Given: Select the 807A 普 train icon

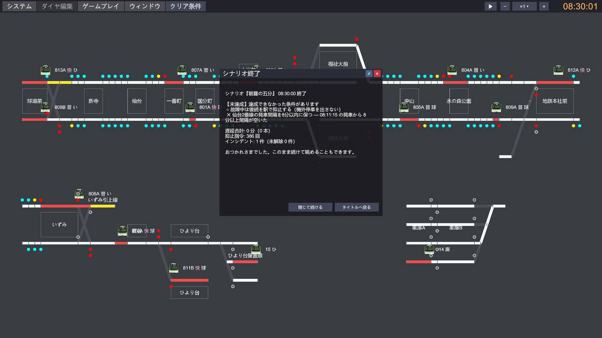Looking at the screenshot, I should (x=182, y=70).
